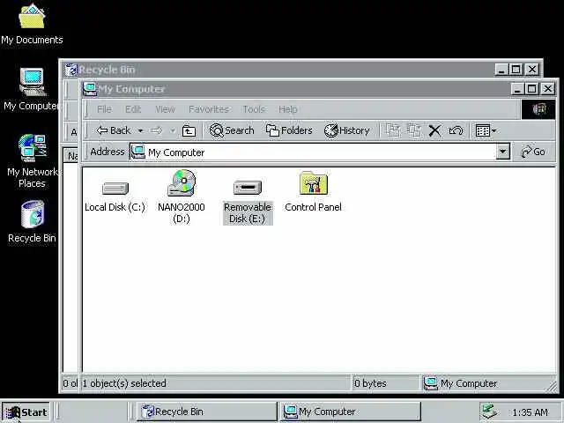Open the Tools menu
This screenshot has height=423, width=564.
[x=254, y=109]
